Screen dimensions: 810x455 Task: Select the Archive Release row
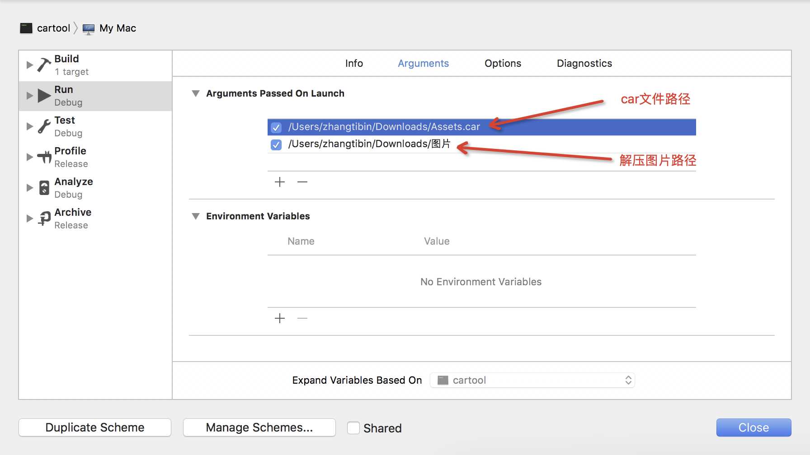click(x=95, y=218)
